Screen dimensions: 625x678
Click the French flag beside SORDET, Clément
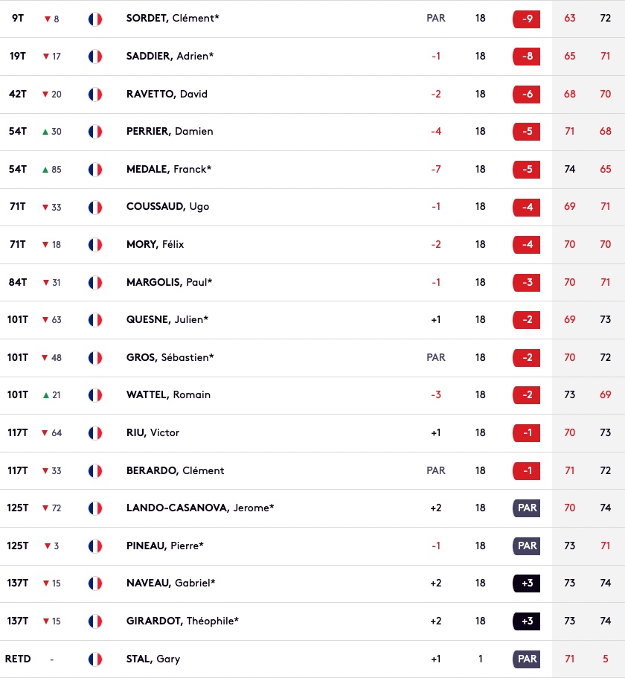tap(94, 19)
